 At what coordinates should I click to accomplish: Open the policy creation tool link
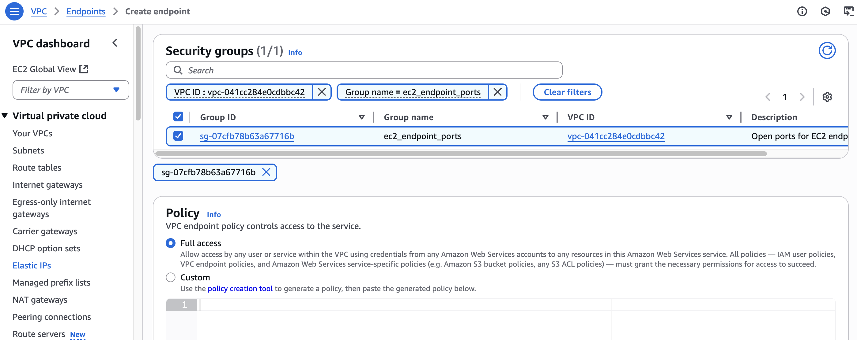[240, 289]
